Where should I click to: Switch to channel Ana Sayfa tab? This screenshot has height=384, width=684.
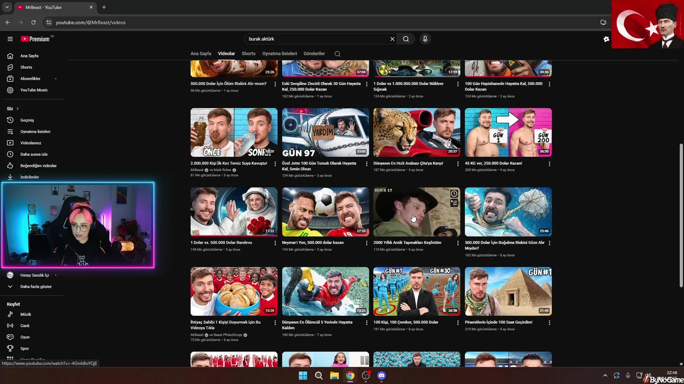201,54
